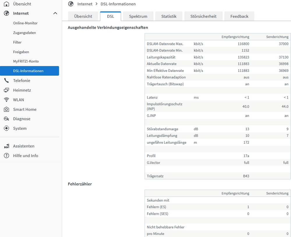Click the Trägersatz value B43
291x237 pixels.
click(x=246, y=176)
